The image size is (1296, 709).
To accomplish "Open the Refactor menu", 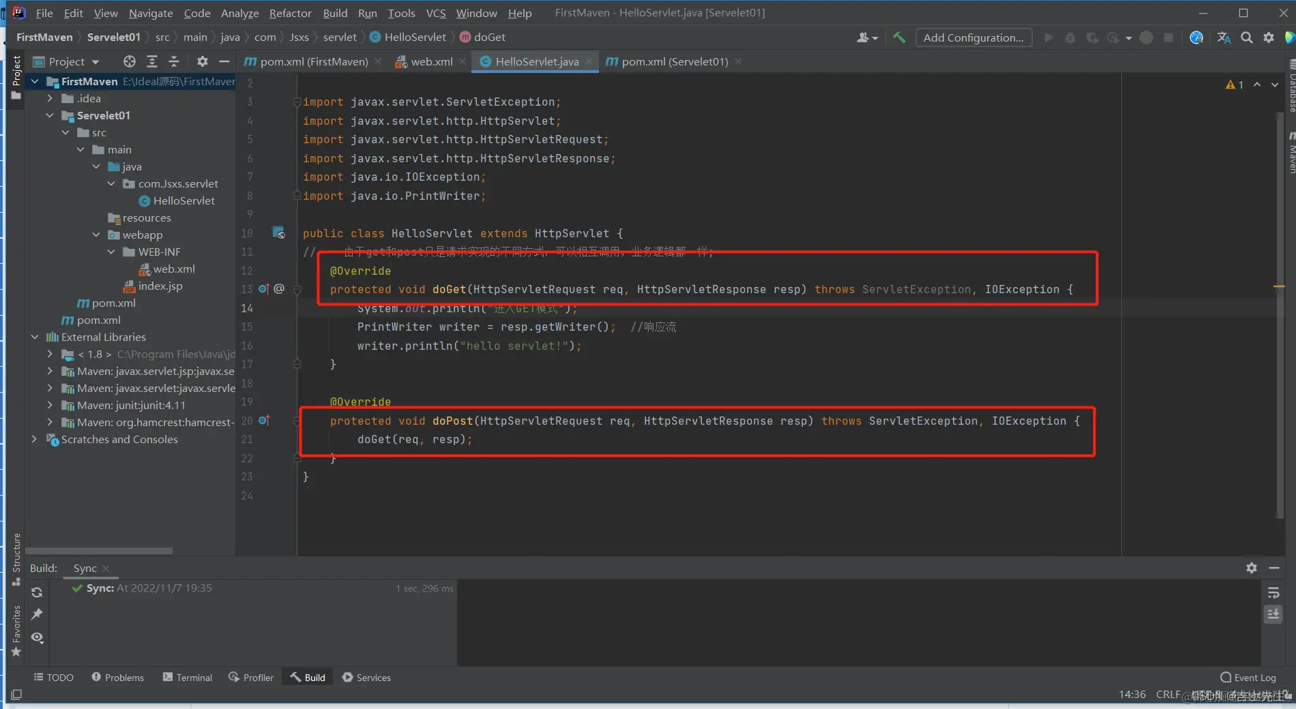I will click(x=290, y=13).
